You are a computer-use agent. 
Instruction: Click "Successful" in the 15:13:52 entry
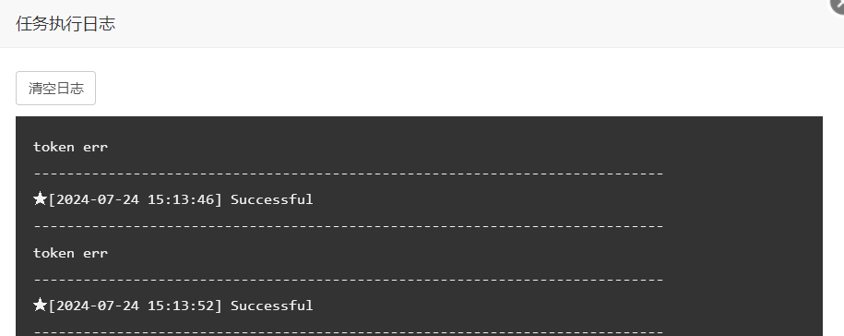[272, 306]
